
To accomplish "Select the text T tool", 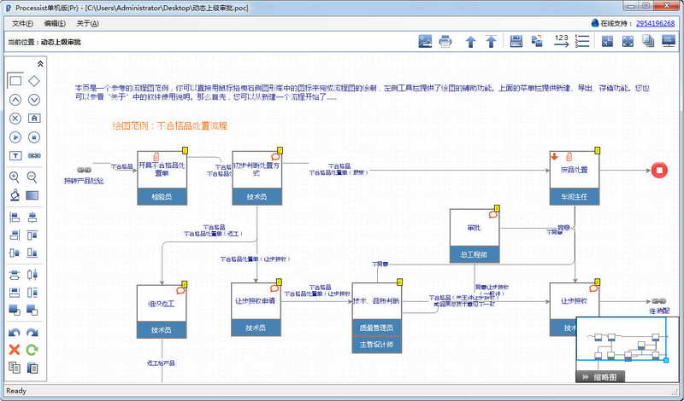I will (x=15, y=156).
